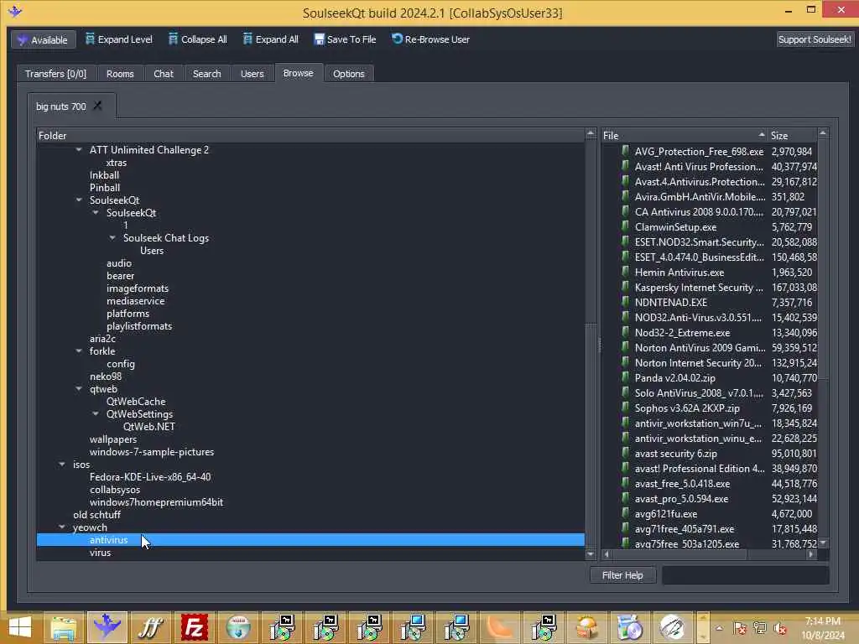Collapse the Soulseek Chat Logs folder
The width and height of the screenshot is (859, 644).
112,237
